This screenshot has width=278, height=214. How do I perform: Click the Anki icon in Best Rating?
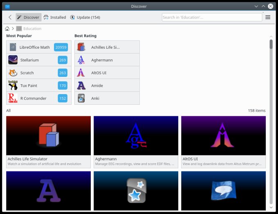(81, 98)
